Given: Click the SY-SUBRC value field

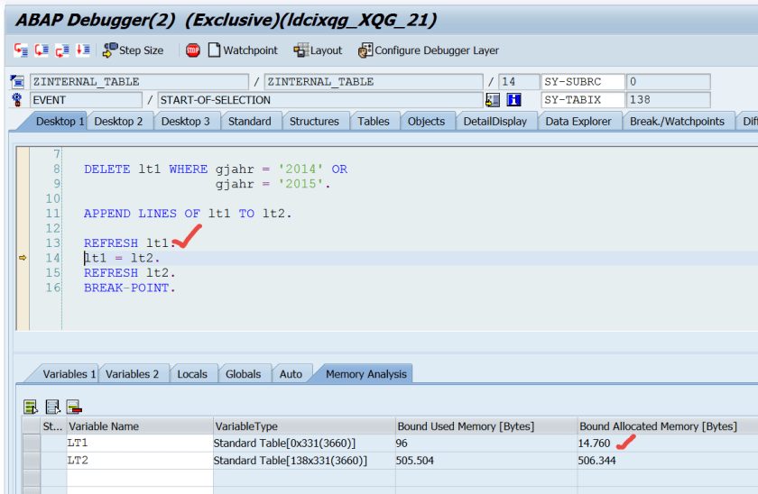Looking at the screenshot, I should click(x=668, y=82).
